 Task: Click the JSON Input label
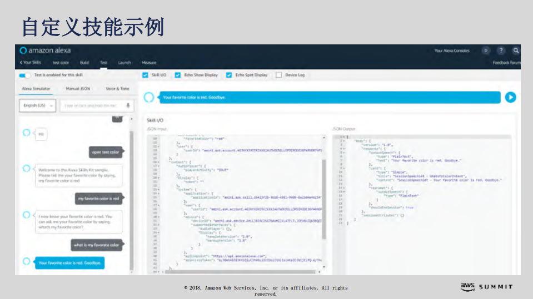157,129
